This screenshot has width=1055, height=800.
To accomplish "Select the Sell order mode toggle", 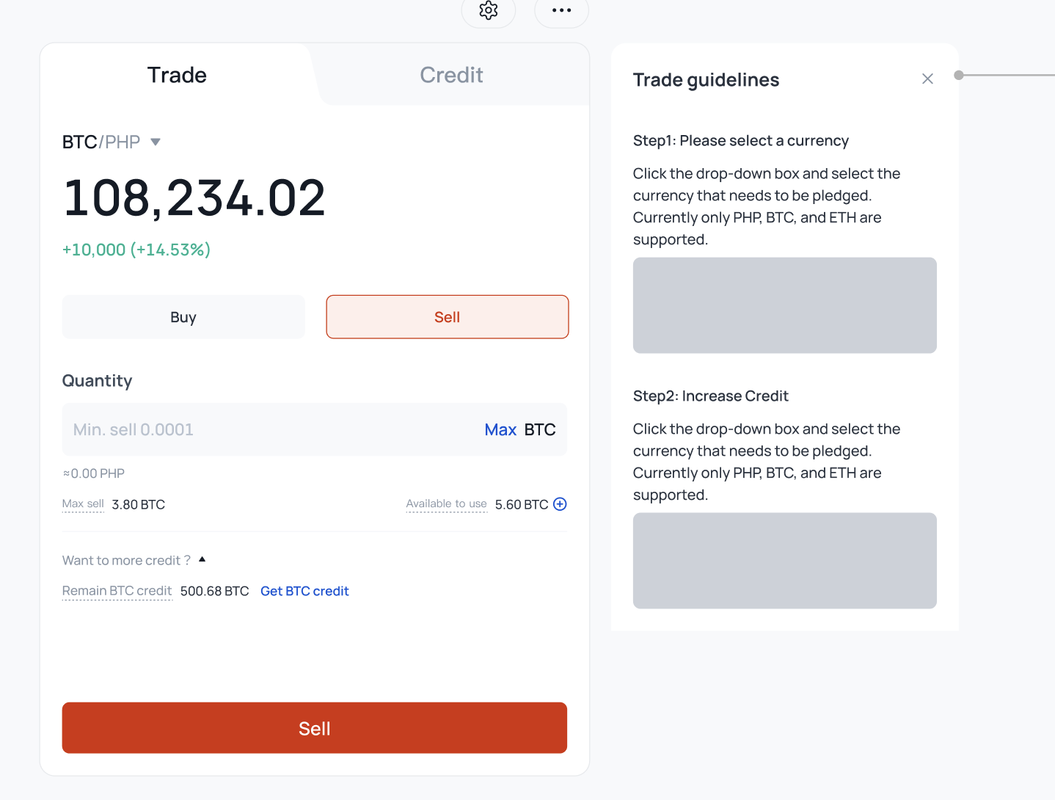I will [447, 317].
